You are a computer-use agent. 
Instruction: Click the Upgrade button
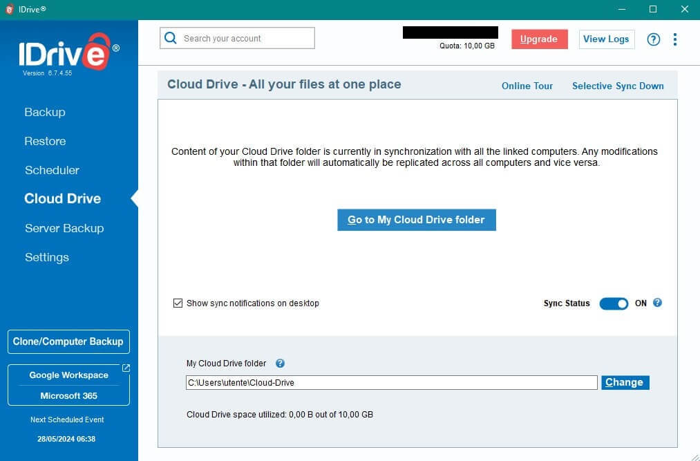pyautogui.click(x=539, y=39)
